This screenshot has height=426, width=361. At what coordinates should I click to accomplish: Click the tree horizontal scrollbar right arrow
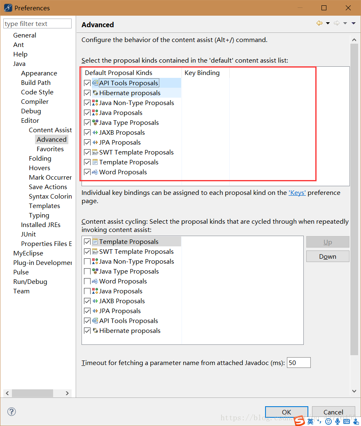pos(67,393)
